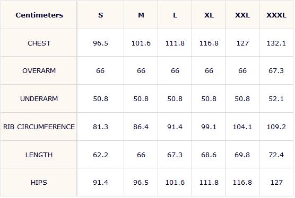Select the XXXL size column header

coord(276,15)
